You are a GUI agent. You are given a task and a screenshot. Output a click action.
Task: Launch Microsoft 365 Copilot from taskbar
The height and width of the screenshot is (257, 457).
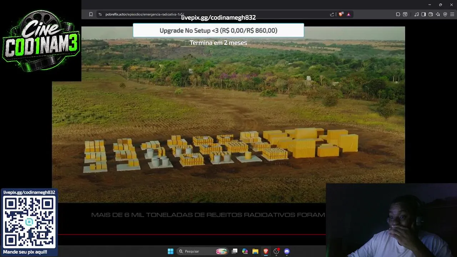(245, 251)
